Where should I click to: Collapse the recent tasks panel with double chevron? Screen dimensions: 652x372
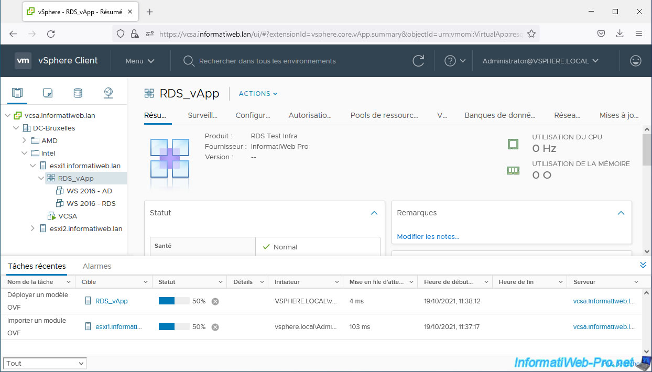(x=643, y=265)
